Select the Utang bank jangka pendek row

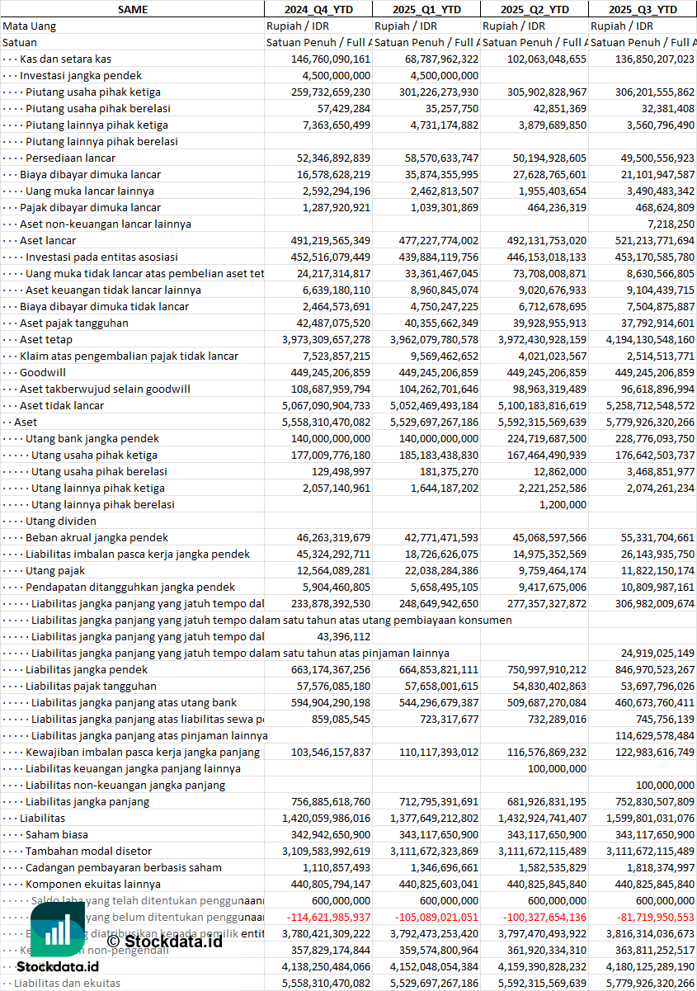tap(349, 438)
